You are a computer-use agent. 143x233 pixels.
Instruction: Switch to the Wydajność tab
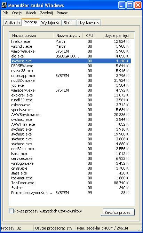pyautogui.click(x=50, y=23)
